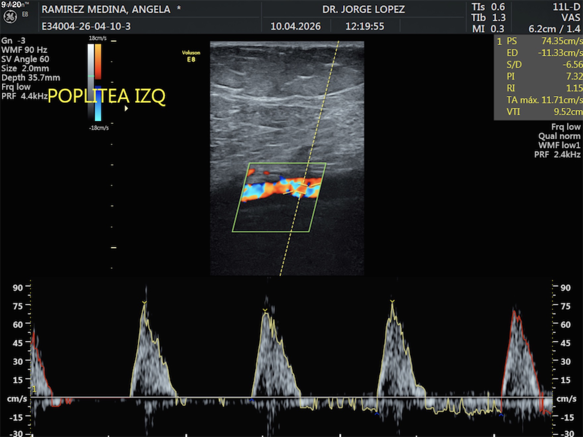Click the Voluson E8 label

(191, 56)
